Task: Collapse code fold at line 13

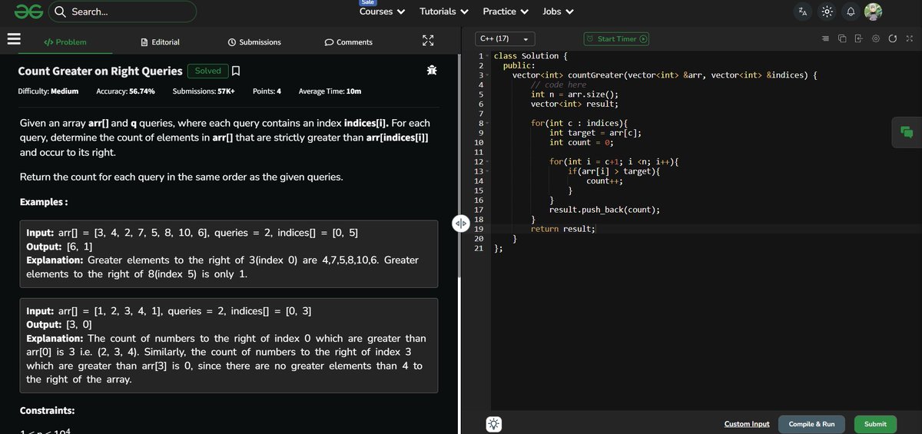Action: coord(487,171)
